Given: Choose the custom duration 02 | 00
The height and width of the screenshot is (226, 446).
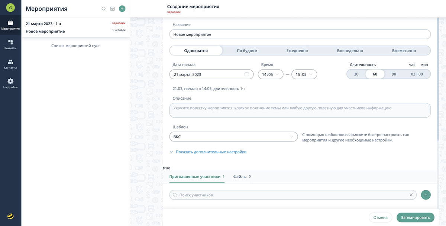Looking at the screenshot, I should pos(417,74).
